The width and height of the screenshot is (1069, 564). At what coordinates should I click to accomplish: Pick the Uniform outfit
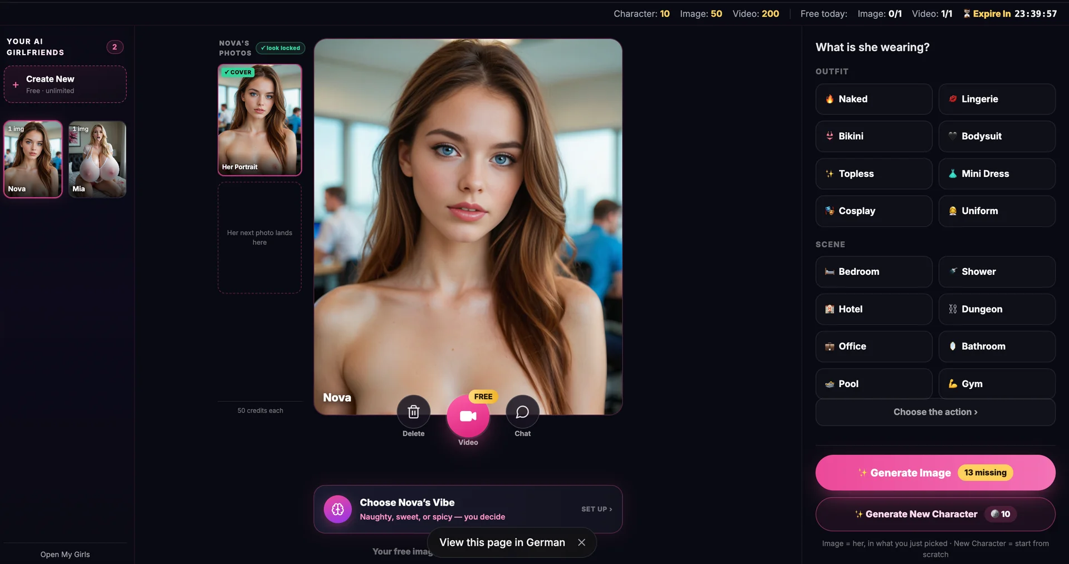pos(997,211)
